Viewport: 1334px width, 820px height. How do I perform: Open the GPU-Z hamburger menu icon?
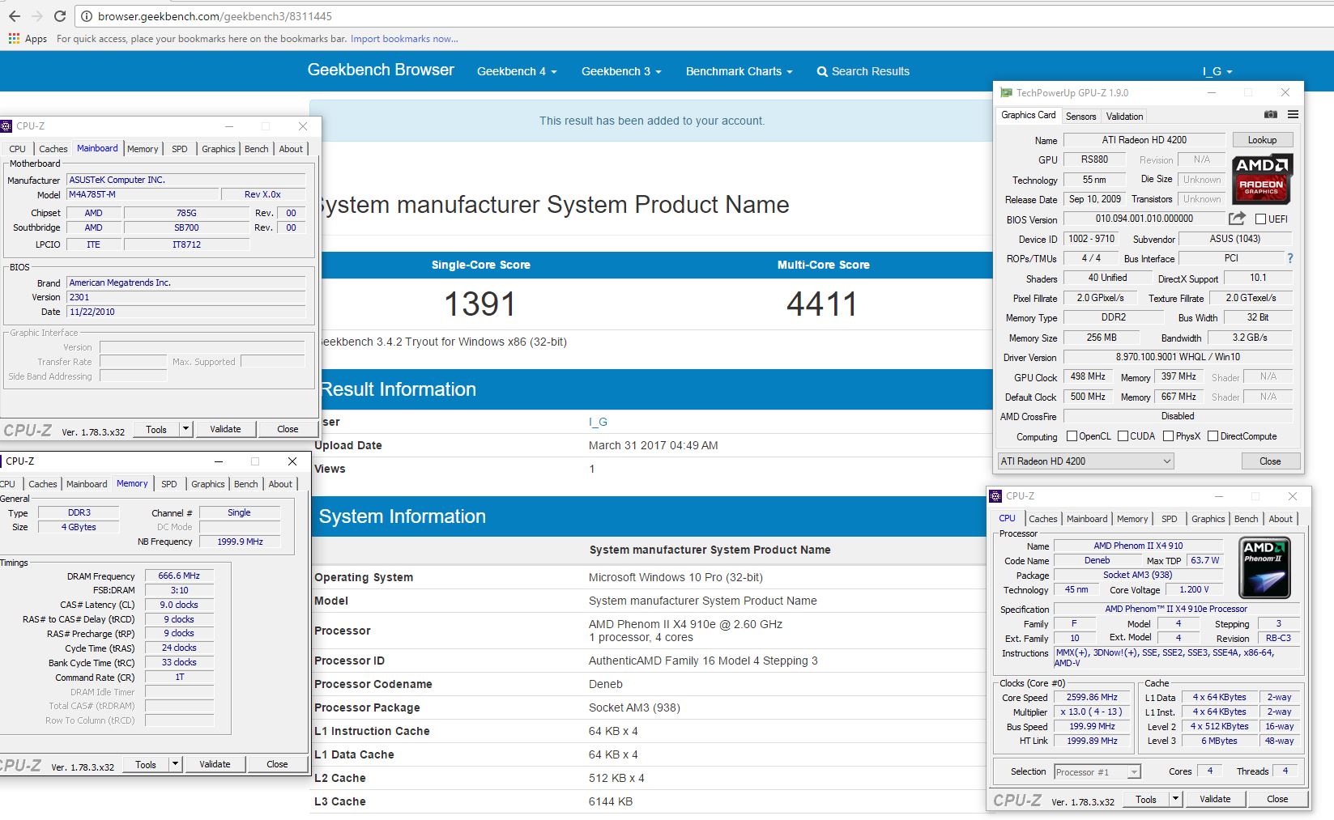(x=1293, y=115)
